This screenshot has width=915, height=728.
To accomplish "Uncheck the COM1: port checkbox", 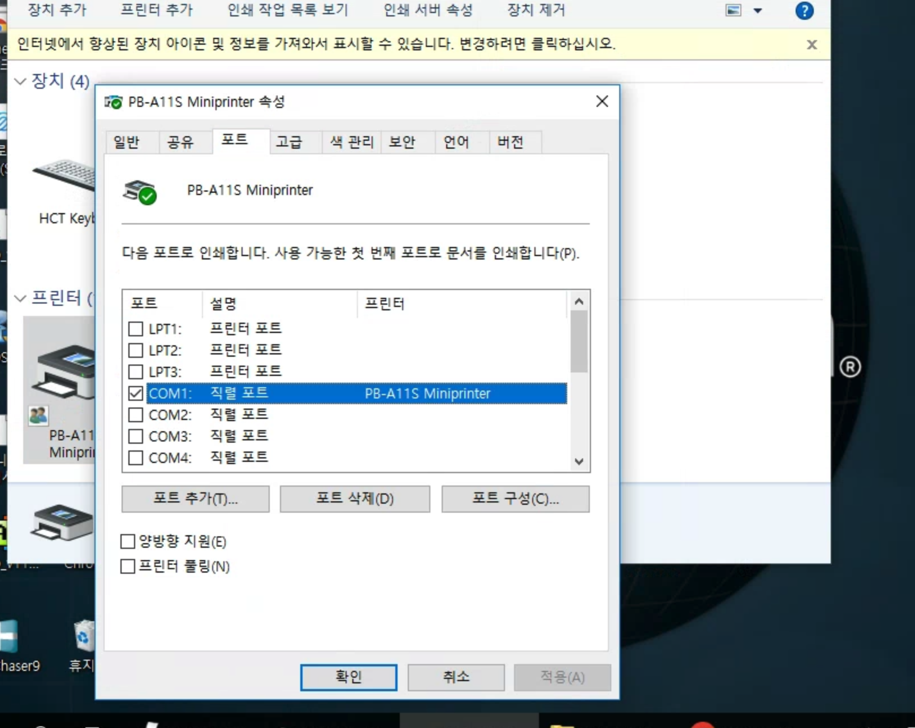I will click(x=136, y=393).
